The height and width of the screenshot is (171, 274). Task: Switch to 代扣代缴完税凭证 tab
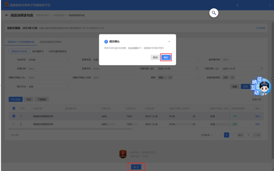coord(58,51)
